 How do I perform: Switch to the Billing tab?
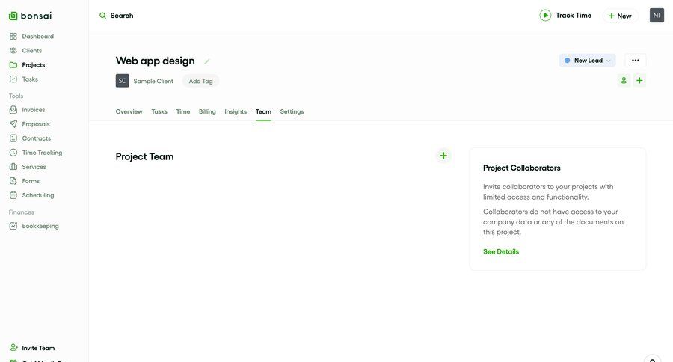pyautogui.click(x=207, y=111)
